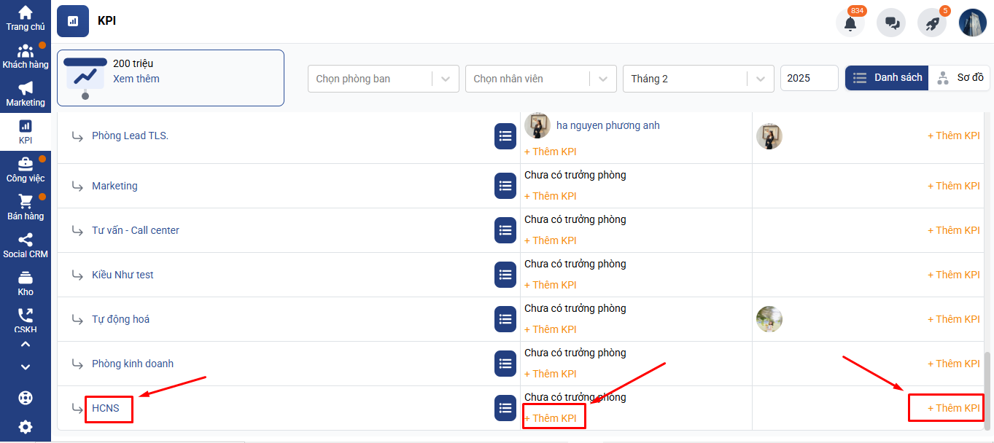994x443 pixels.
Task: Click the vertical scrollbar of the list
Action: (x=988, y=386)
